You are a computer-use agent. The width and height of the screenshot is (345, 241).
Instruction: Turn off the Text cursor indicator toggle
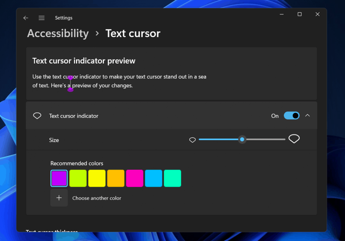291,115
